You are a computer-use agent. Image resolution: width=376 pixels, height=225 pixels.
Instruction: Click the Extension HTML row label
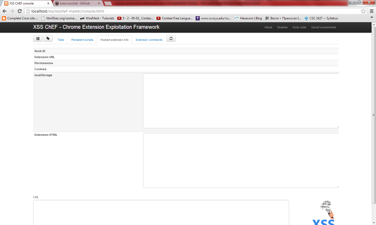46,135
